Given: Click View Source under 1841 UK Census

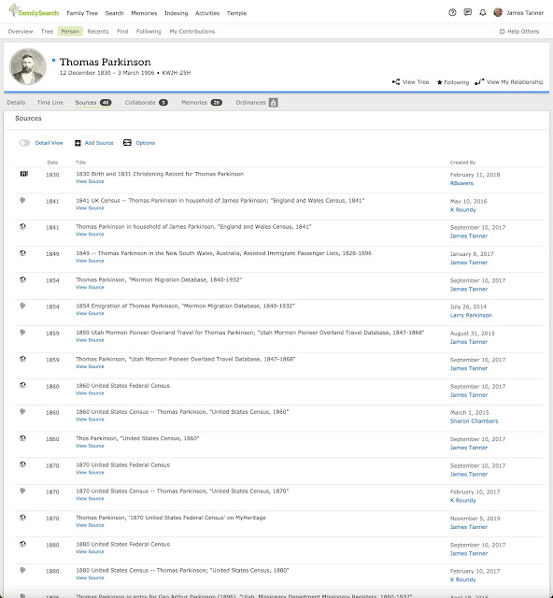Looking at the screenshot, I should (90, 207).
